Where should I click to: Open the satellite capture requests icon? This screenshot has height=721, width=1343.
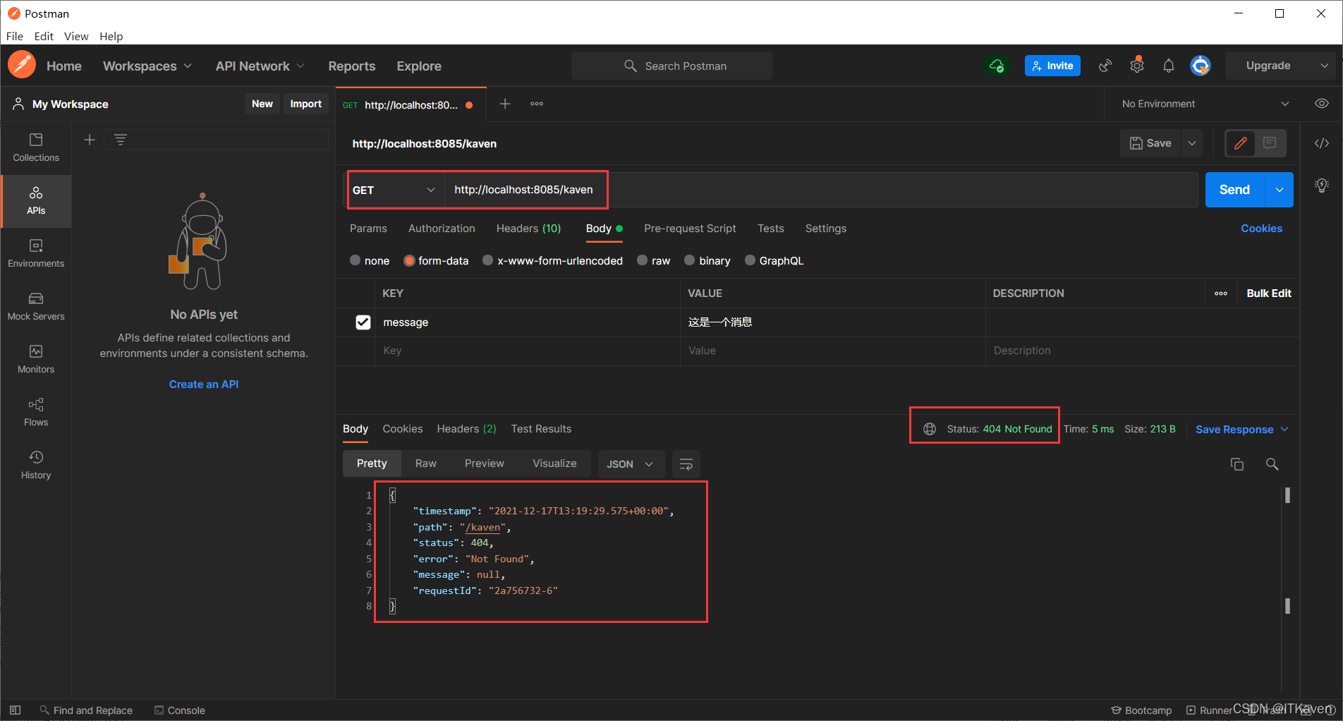click(1105, 66)
